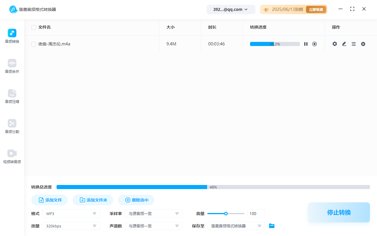377x236 pixels.
Task: Open the 音频合并 tool in sidebar
Action: tap(12, 66)
